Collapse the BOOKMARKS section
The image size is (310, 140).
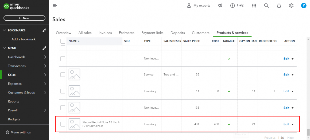point(4,31)
